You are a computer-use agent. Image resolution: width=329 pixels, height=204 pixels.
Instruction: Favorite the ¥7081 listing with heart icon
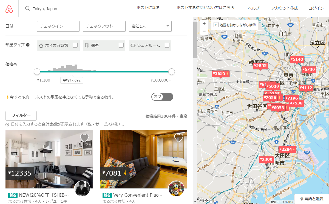(x=179, y=138)
